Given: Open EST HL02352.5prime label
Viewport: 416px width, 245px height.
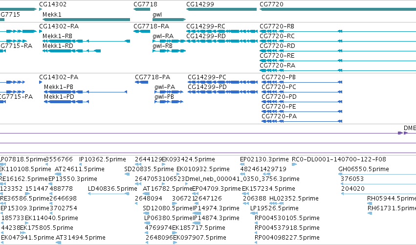Looking at the screenshot, I should click(x=294, y=199).
